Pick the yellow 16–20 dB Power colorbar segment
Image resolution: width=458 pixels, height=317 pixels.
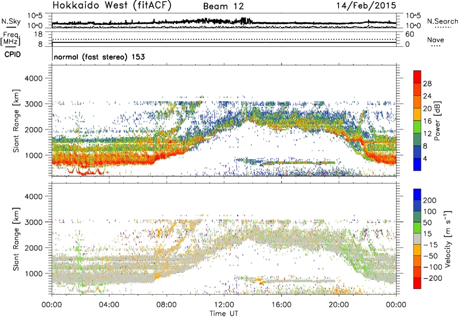(417, 114)
